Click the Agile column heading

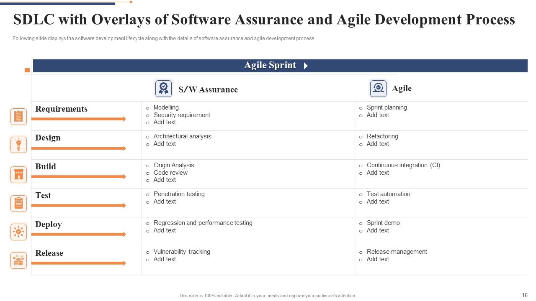(x=402, y=88)
